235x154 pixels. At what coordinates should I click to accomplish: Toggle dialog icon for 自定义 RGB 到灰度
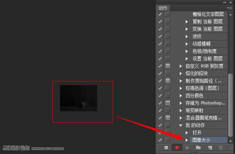pos(168,66)
